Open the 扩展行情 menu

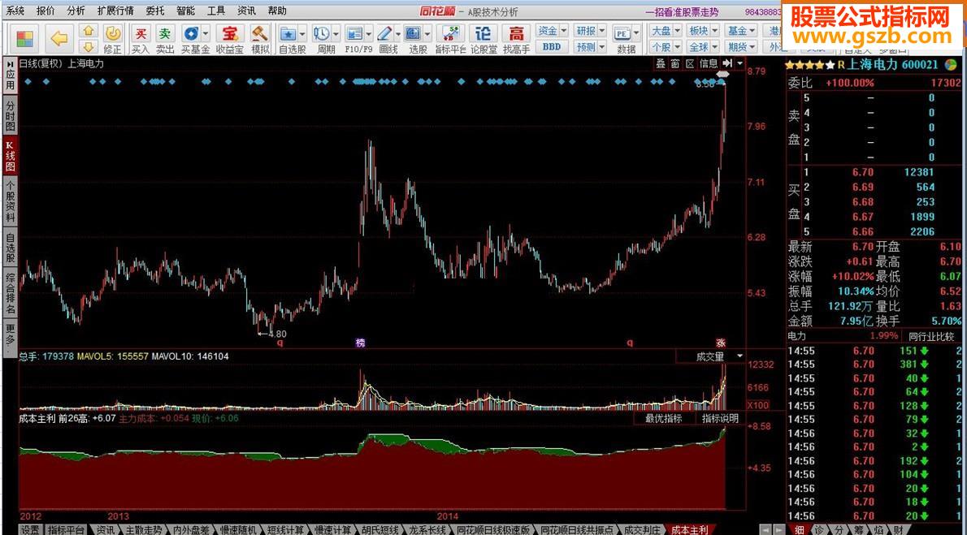click(115, 11)
